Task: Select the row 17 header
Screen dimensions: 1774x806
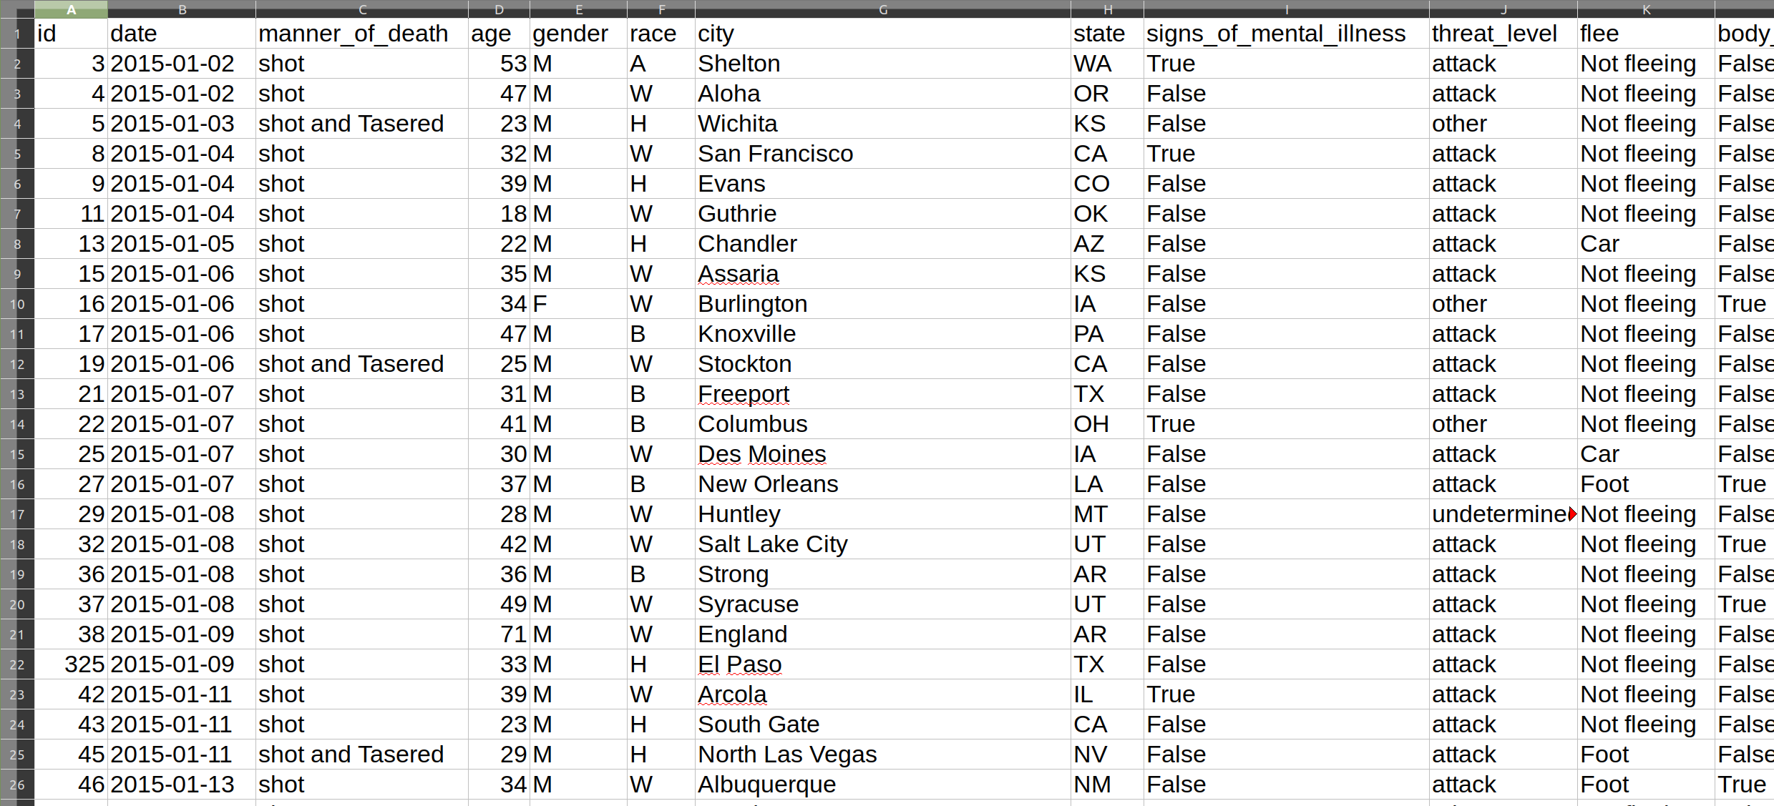Action: coord(17,514)
